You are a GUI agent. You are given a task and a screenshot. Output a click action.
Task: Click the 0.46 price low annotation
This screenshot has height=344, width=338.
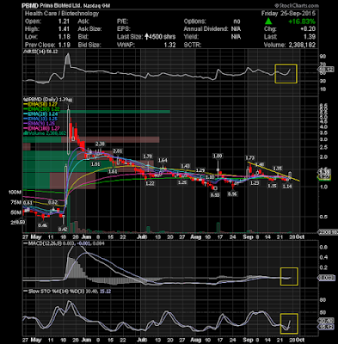42,225
